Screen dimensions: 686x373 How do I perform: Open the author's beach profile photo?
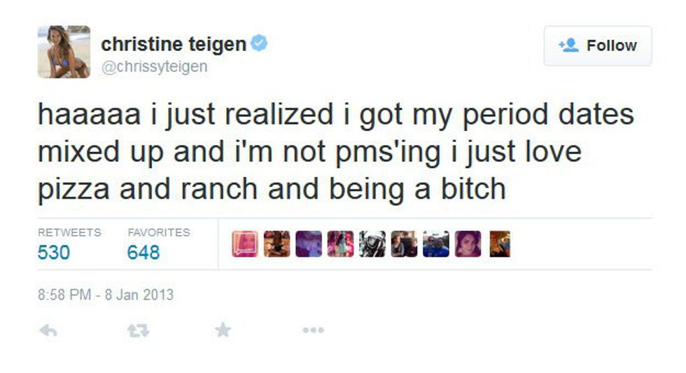(x=64, y=52)
